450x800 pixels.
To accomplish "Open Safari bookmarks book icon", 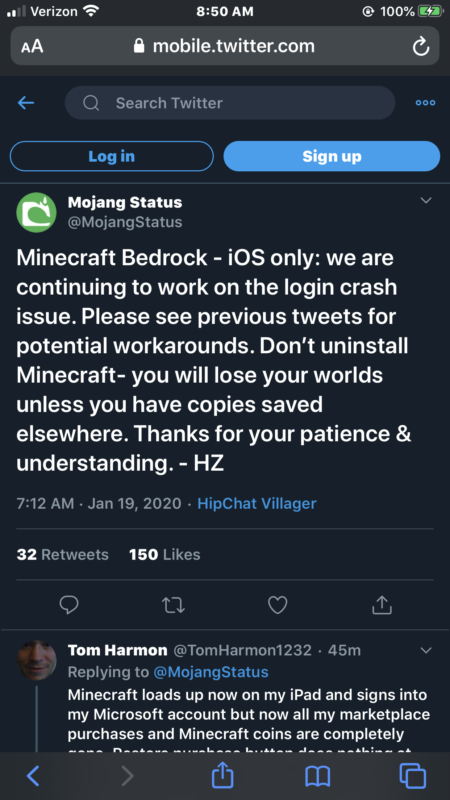I will [x=318, y=776].
